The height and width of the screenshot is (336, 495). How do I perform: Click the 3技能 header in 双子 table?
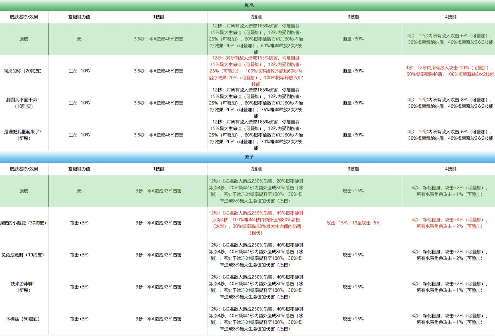click(353, 169)
